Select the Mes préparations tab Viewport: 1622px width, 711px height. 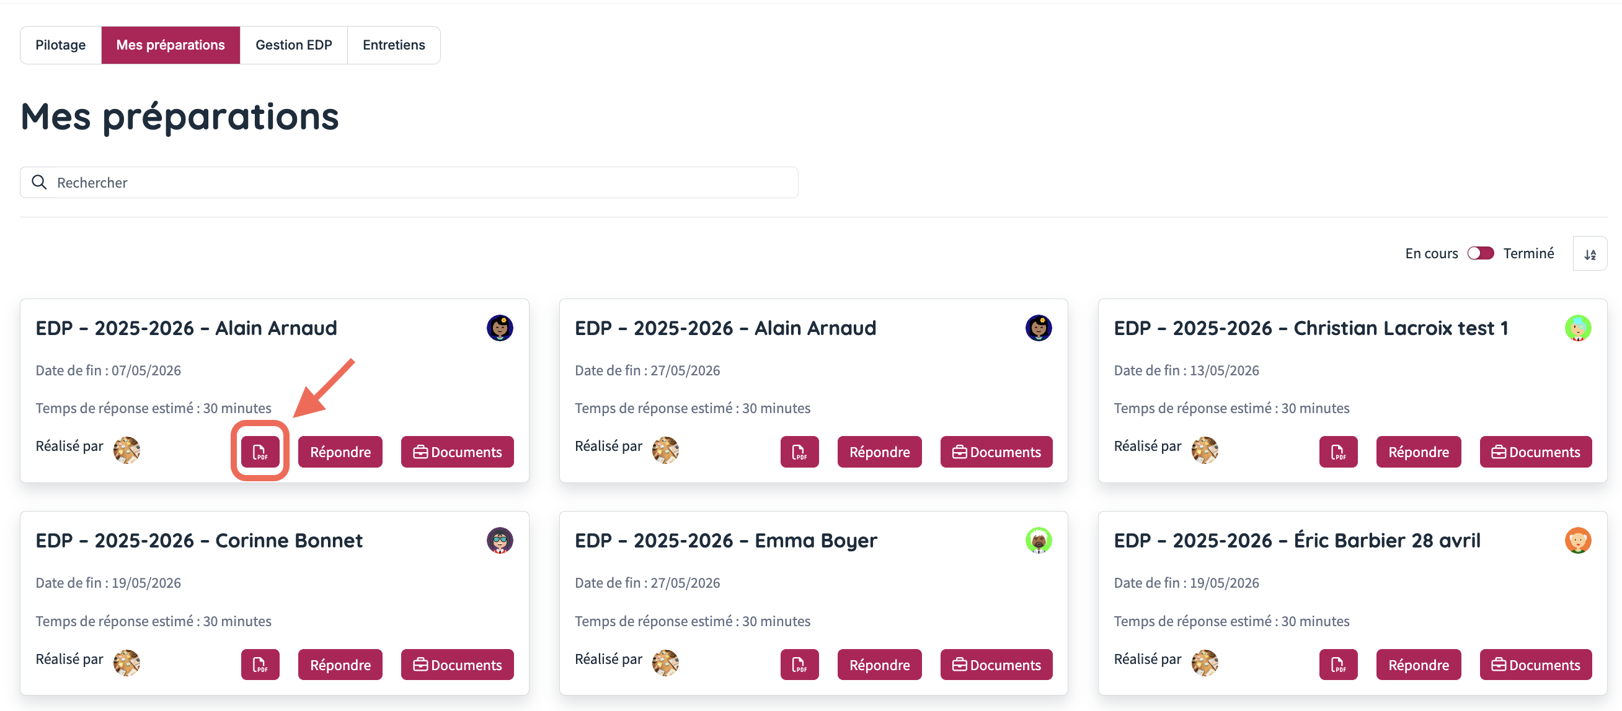tap(171, 45)
